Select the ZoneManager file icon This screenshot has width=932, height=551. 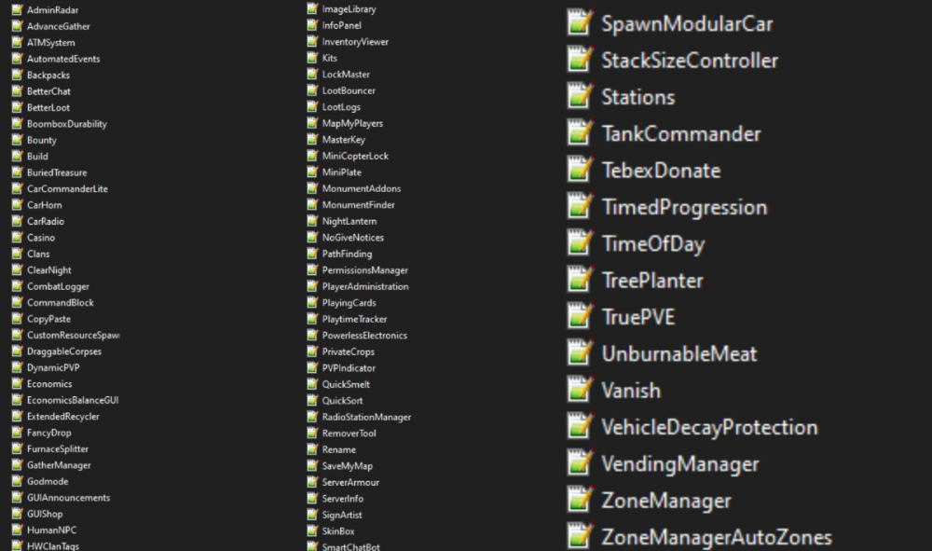point(579,501)
